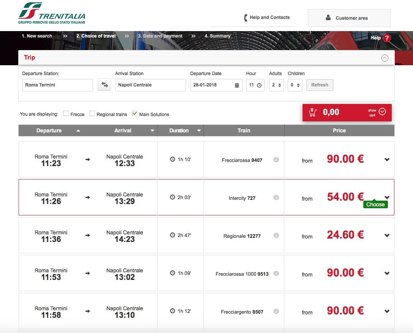Image resolution: width=413 pixels, height=333 pixels.
Task: Open the calendar icon in Departure Date
Action: (x=237, y=85)
